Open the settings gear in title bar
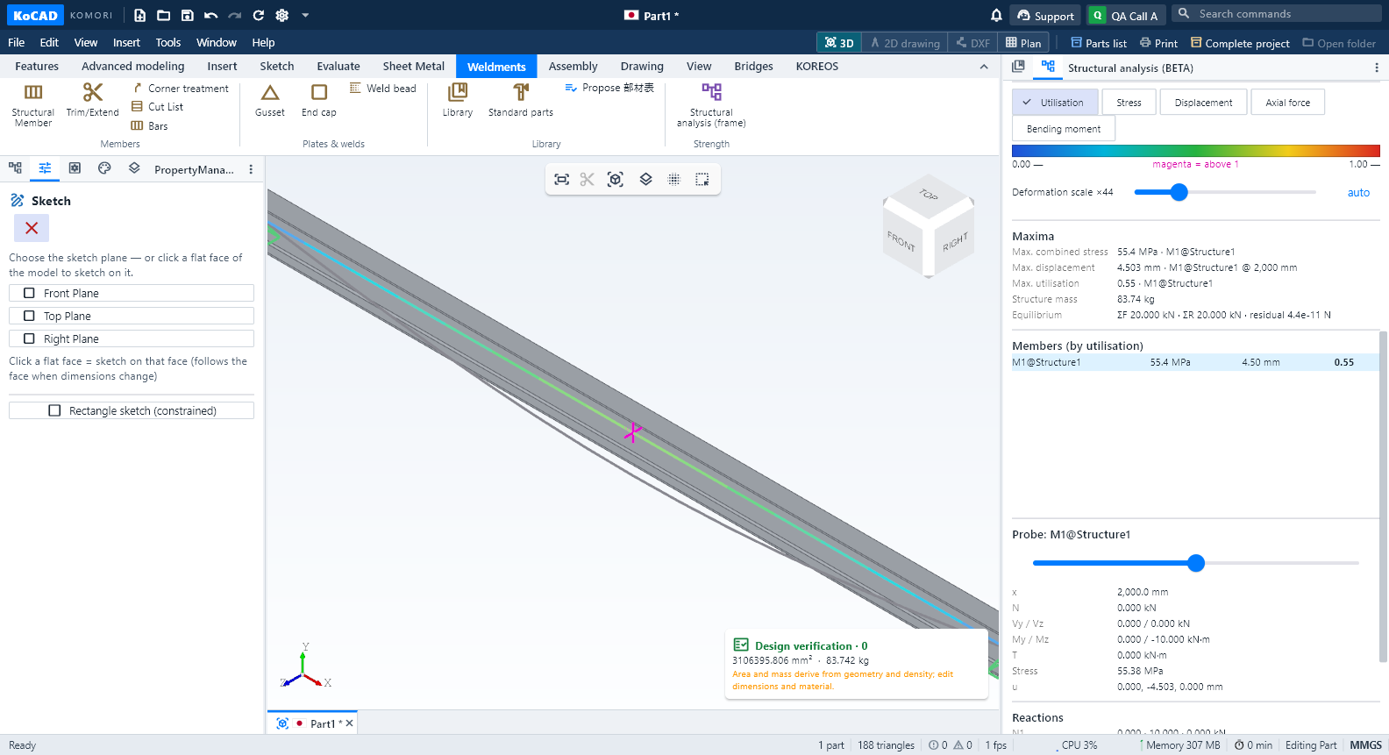 point(281,15)
